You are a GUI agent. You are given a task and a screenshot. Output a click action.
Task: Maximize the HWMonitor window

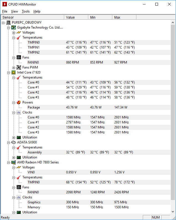click(157, 4)
